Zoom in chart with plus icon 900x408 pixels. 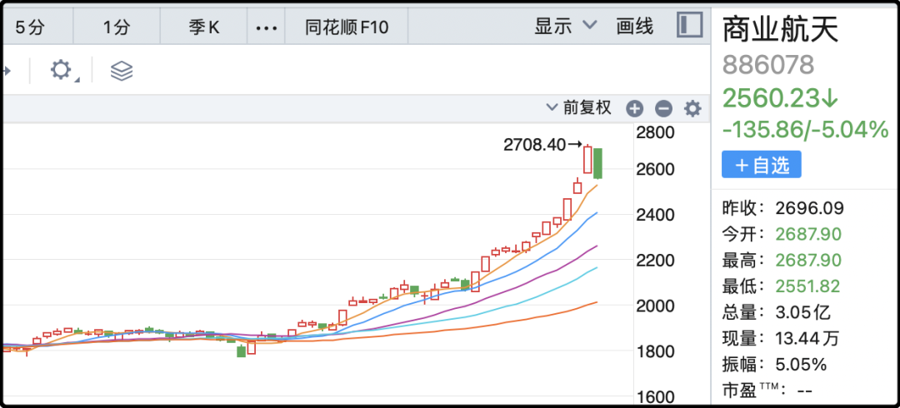(634, 108)
